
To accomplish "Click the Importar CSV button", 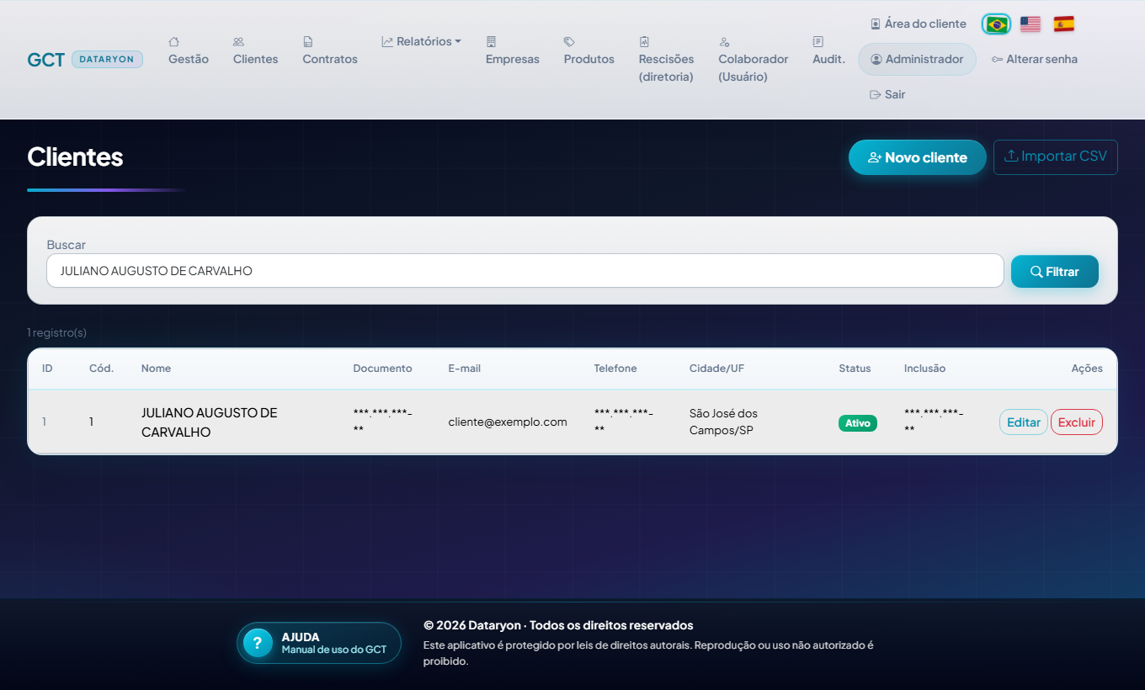I will pyautogui.click(x=1056, y=157).
